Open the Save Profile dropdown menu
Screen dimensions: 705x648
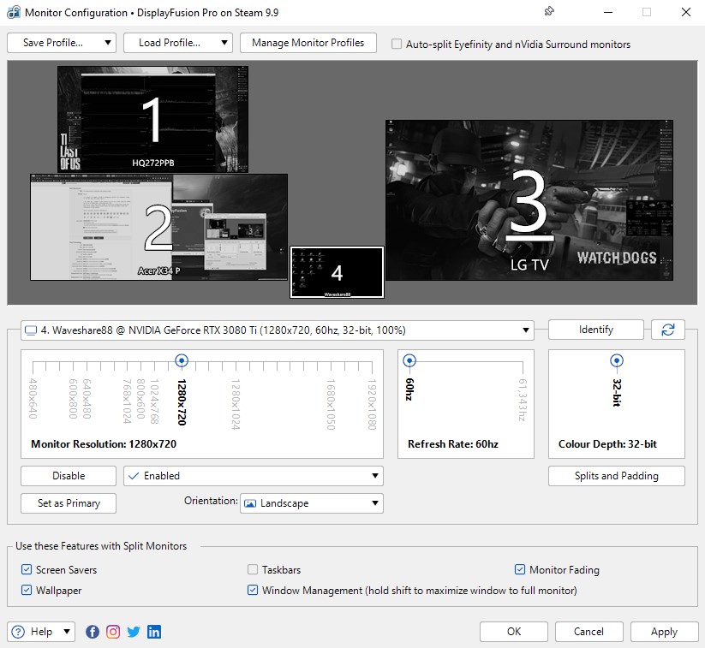61,43
